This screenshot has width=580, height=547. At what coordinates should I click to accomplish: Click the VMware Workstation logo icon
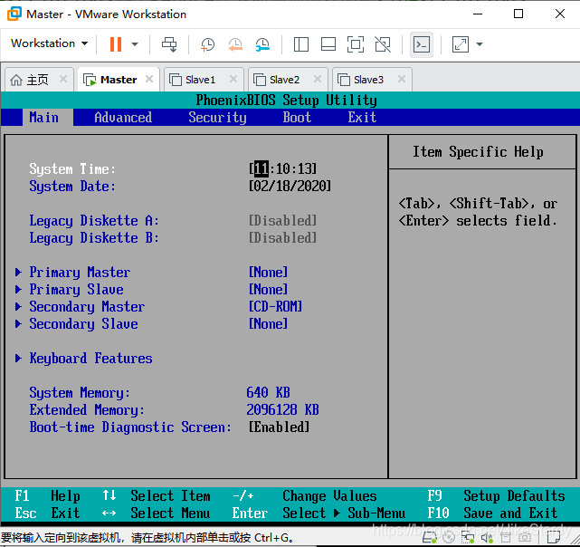pyautogui.click(x=14, y=14)
